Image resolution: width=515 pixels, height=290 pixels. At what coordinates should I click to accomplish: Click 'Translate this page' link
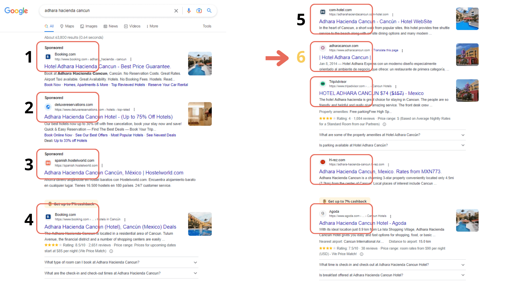click(386, 50)
